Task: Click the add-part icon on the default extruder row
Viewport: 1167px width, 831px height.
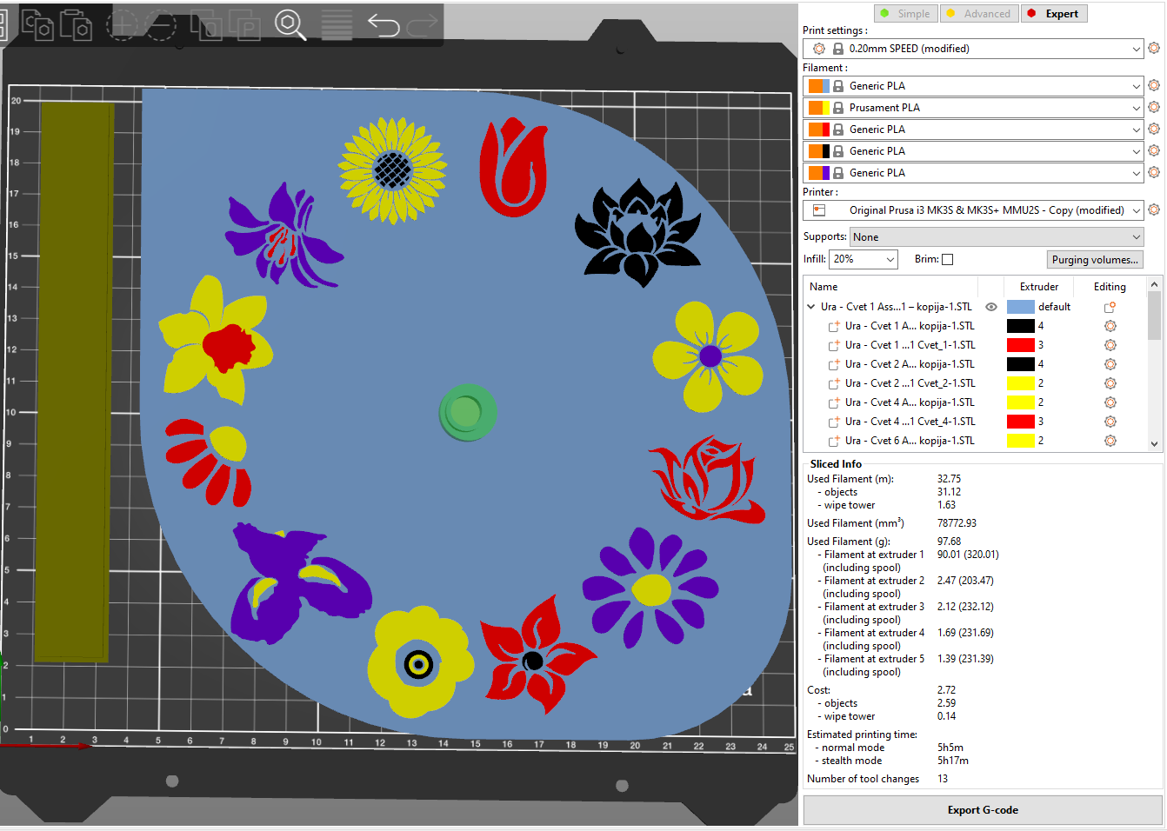Action: 1110,307
